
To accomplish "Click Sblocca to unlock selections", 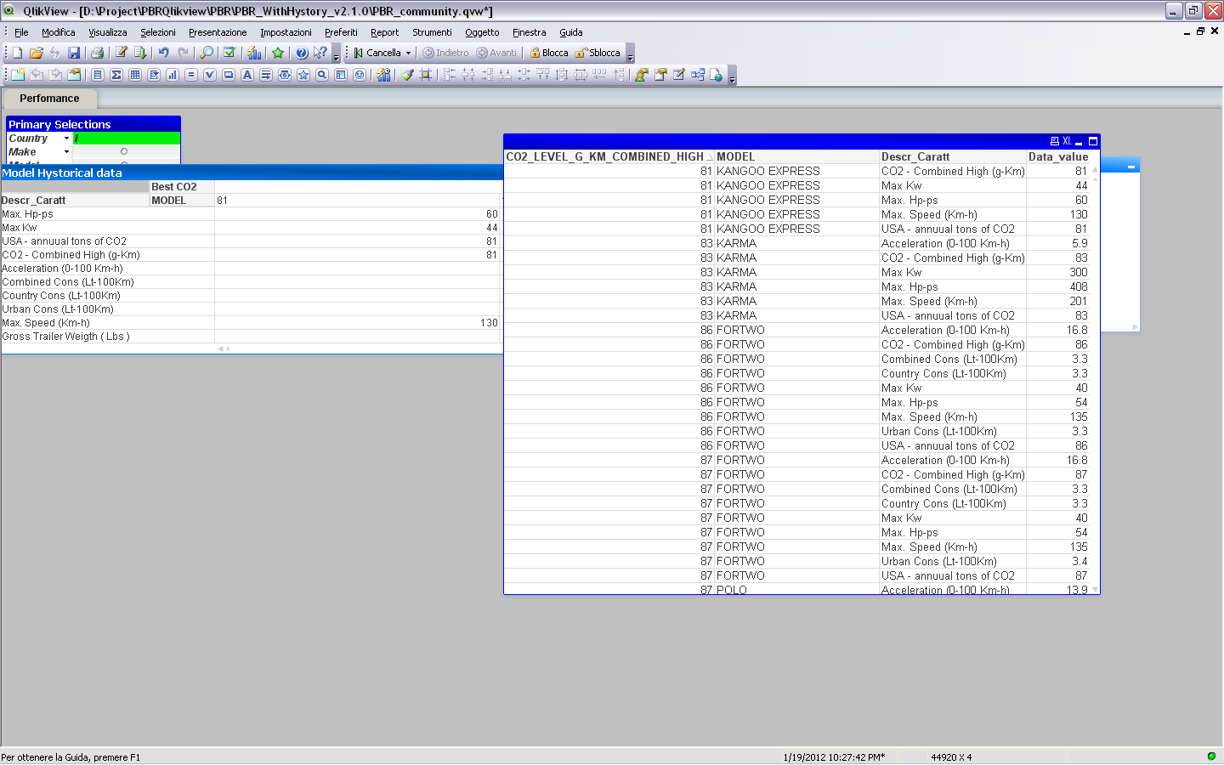I will [x=598, y=53].
